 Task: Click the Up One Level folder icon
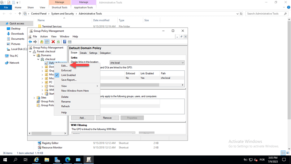pos(42,42)
